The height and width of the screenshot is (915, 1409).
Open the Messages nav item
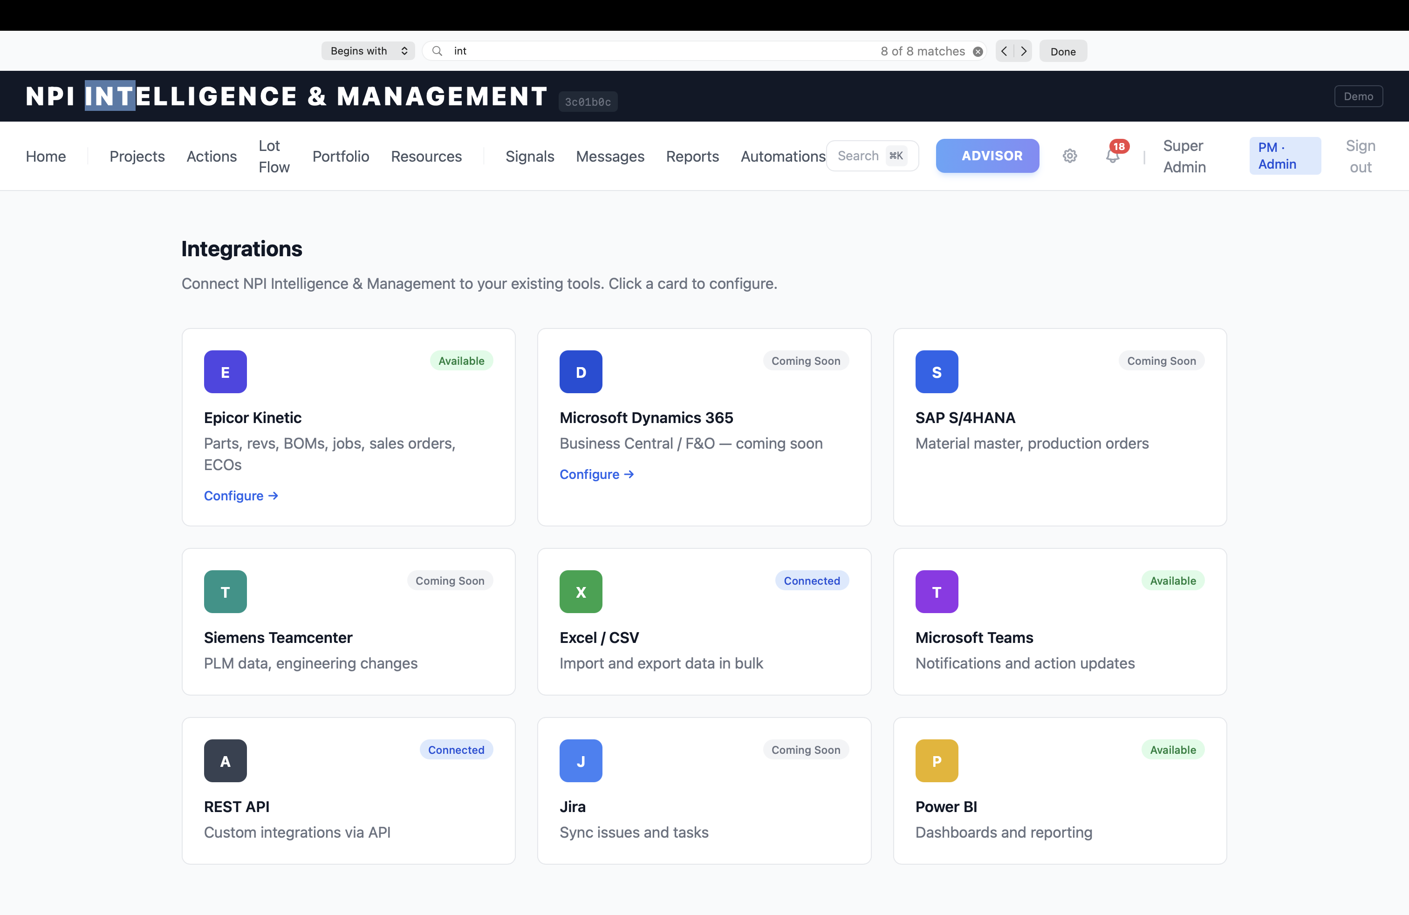pos(610,156)
